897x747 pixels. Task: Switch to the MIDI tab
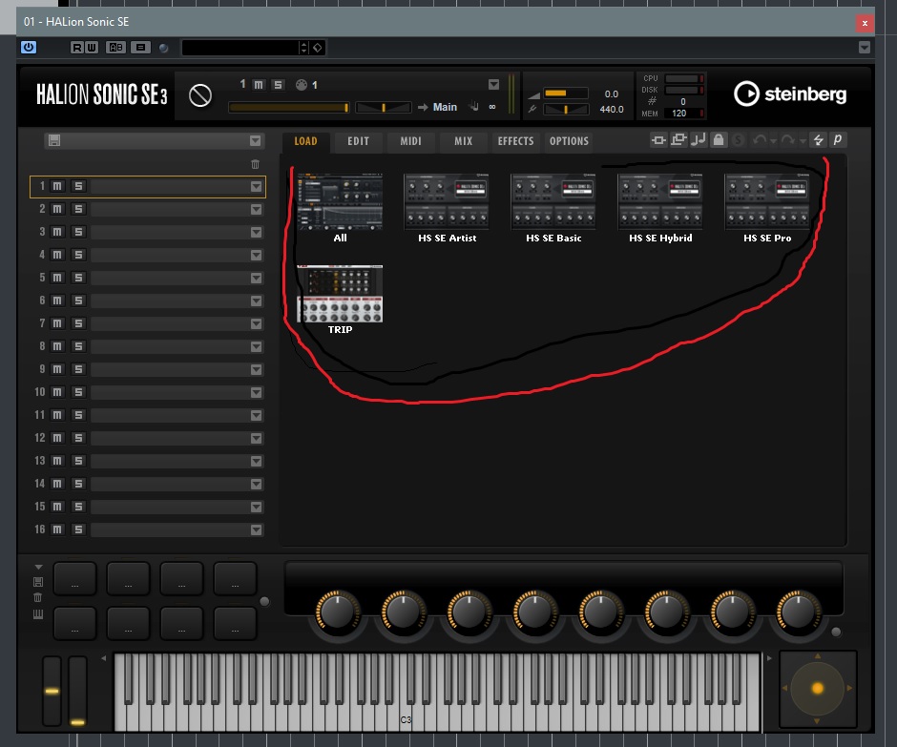(410, 141)
